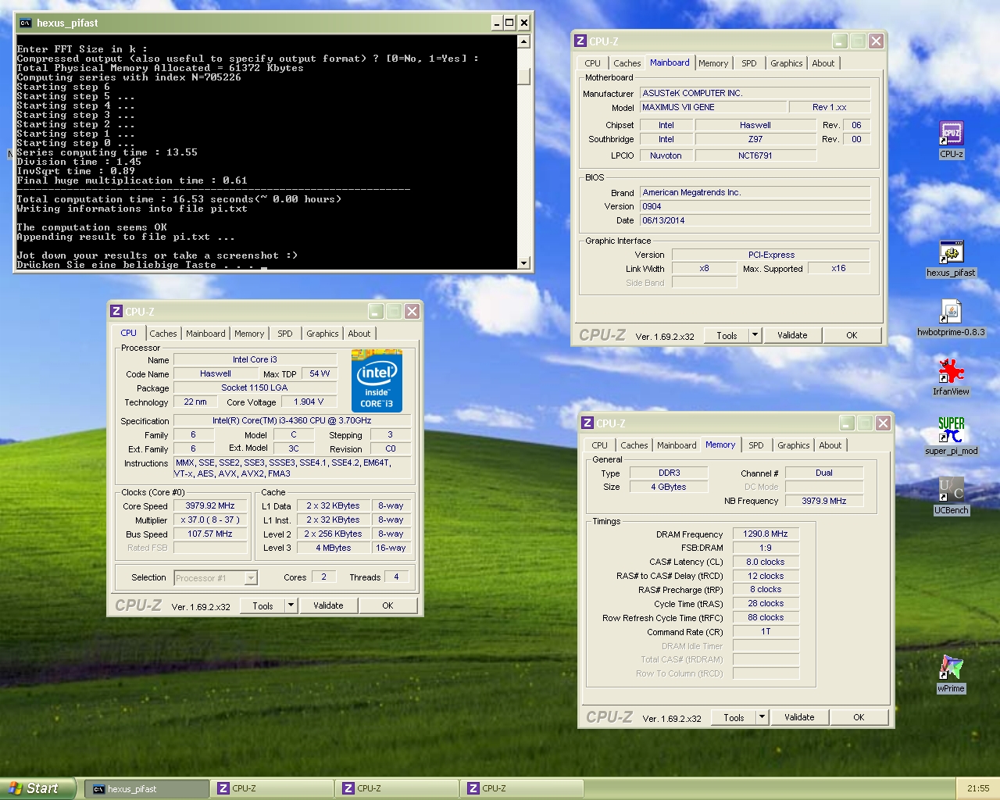Switch to SPD tab in the processor CPU-Z window
Screen dimensions: 1000x800
click(285, 334)
